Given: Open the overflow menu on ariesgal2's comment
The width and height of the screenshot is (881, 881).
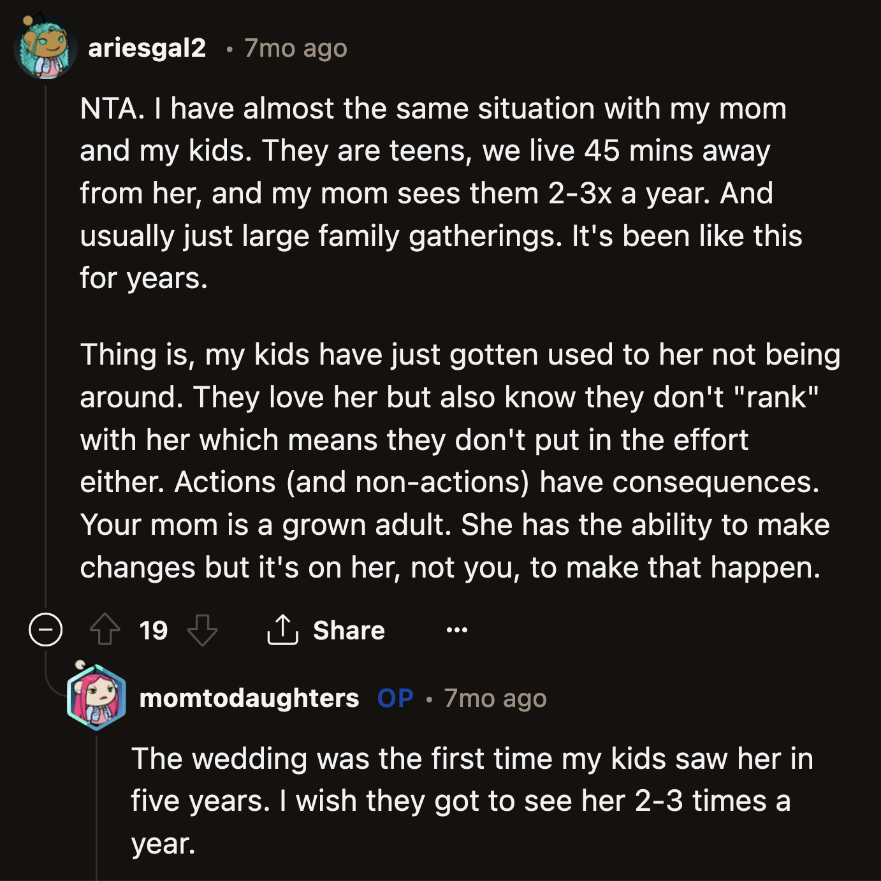Looking at the screenshot, I should pos(456,631).
